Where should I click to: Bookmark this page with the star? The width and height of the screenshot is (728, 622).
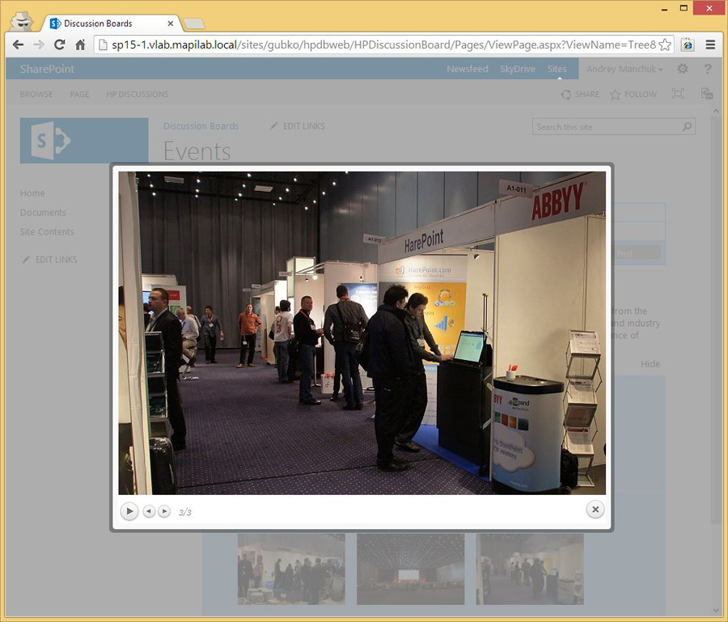[x=665, y=44]
